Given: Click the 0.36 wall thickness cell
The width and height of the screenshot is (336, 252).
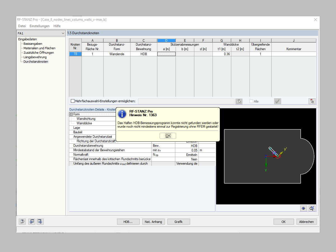Looking at the screenshot, I should pyautogui.click(x=222, y=54).
